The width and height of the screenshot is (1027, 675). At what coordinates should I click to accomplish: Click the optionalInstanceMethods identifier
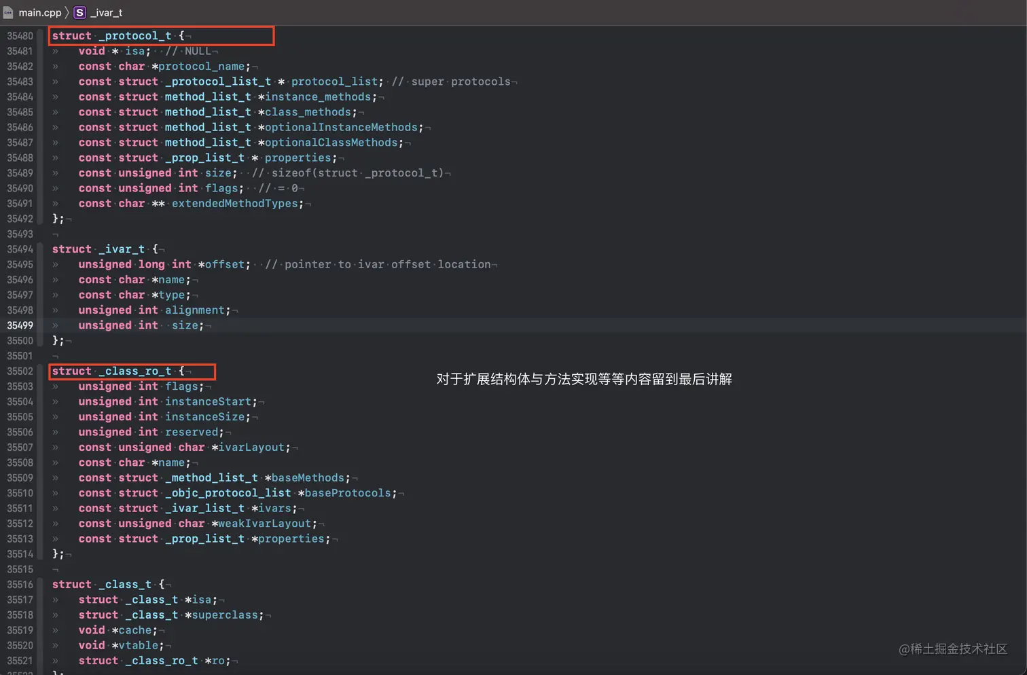(341, 127)
